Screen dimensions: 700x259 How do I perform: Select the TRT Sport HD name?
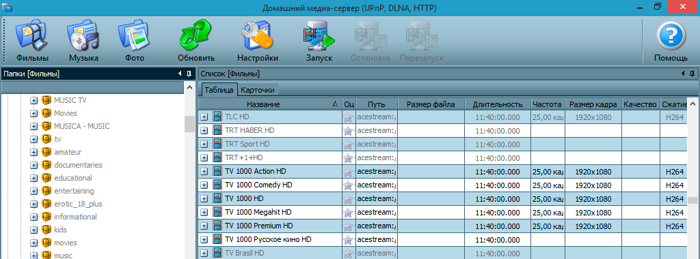point(247,144)
